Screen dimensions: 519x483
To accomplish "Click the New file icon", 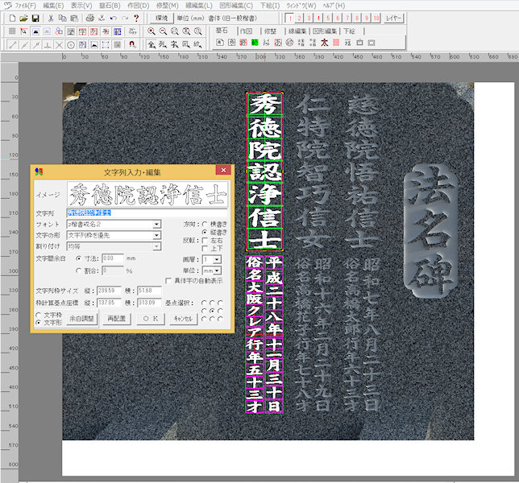I will [x=11, y=17].
